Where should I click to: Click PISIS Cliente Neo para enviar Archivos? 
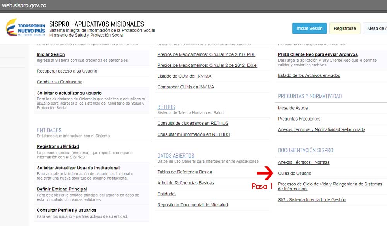[317, 55]
